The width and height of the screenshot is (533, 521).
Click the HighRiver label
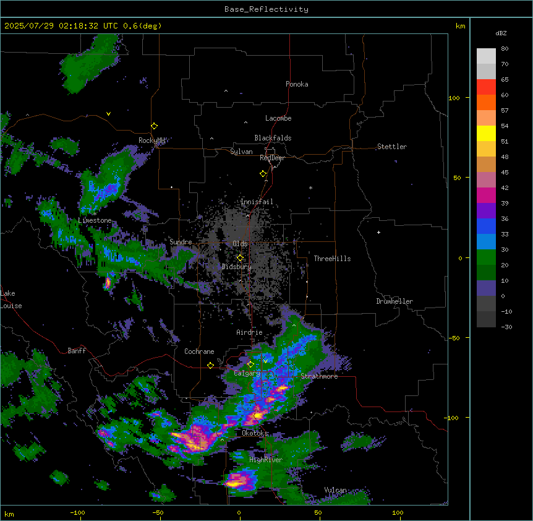point(266,460)
